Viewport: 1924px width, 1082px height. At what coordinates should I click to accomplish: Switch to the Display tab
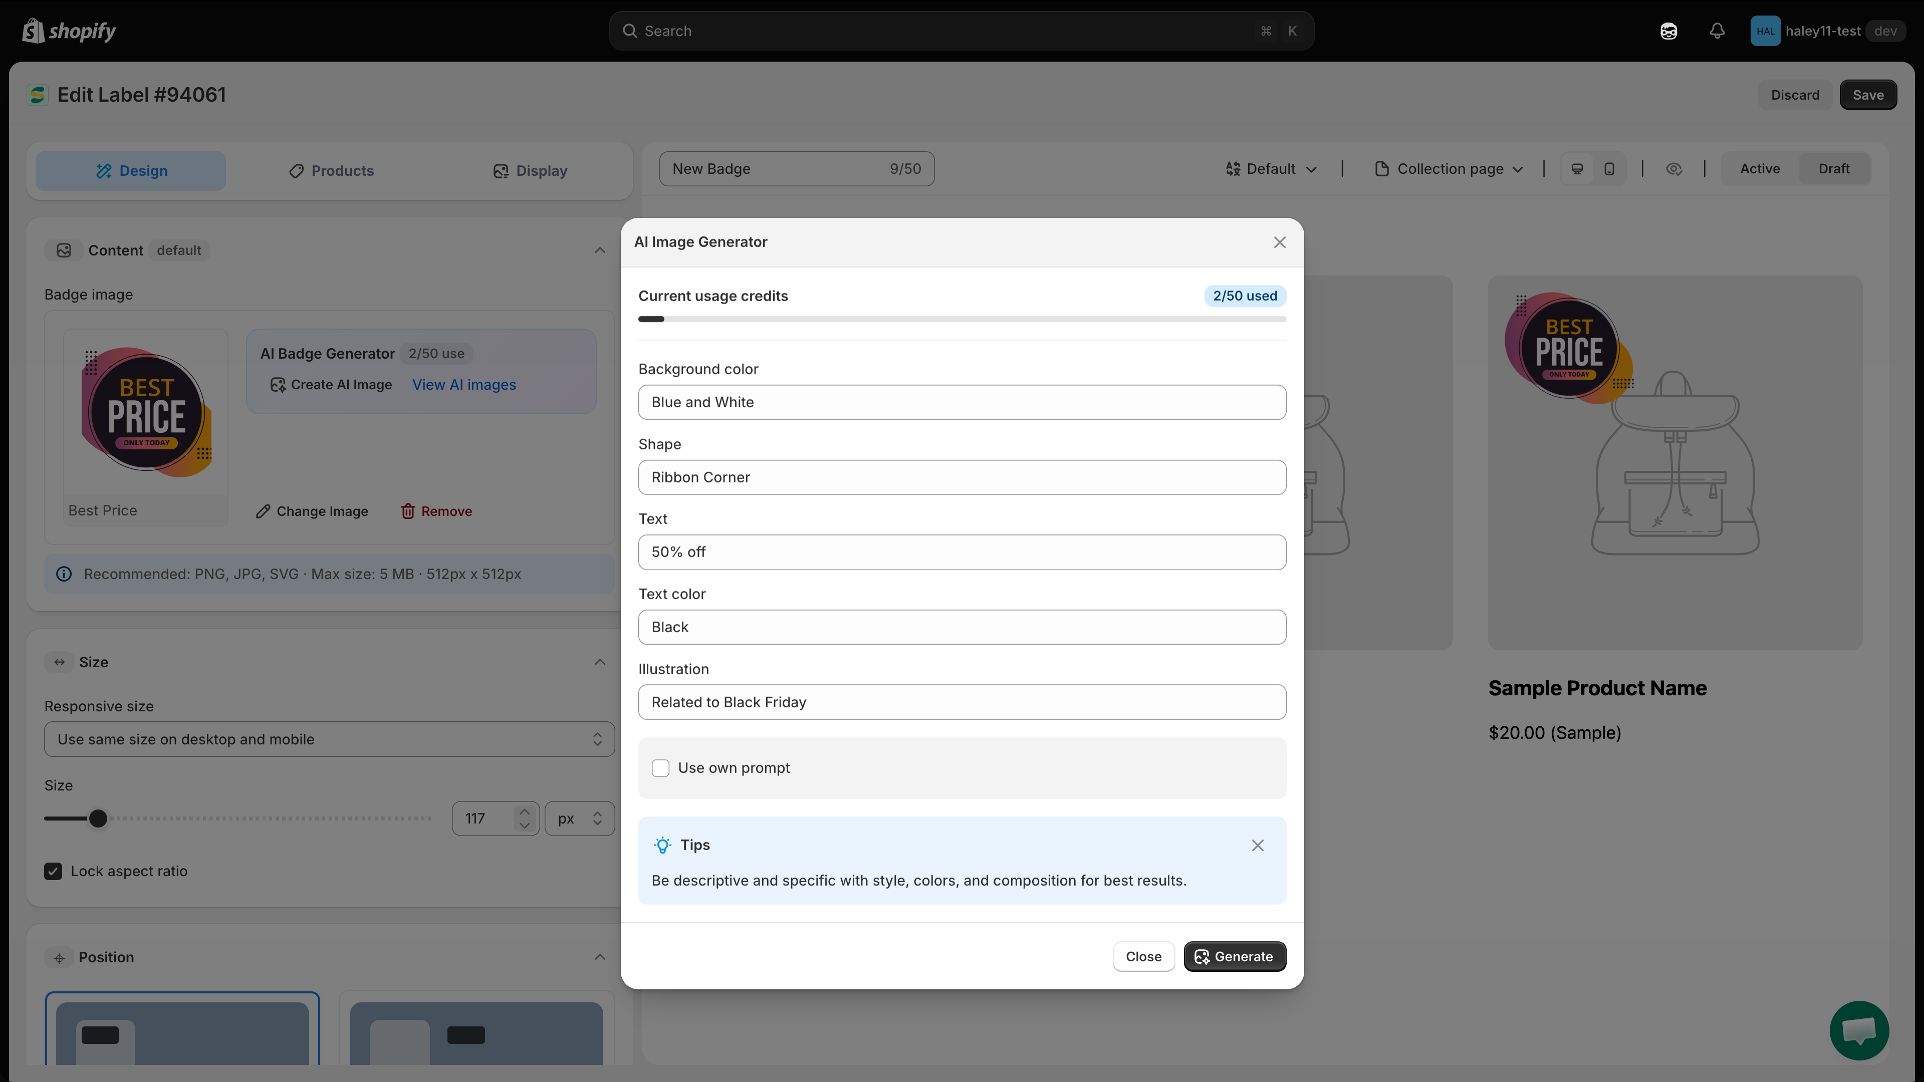pos(530,171)
